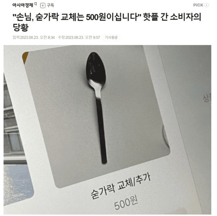The image size is (217, 216).
Task: Click the plus icon in the 구독 button
Action: (x=43, y=6)
